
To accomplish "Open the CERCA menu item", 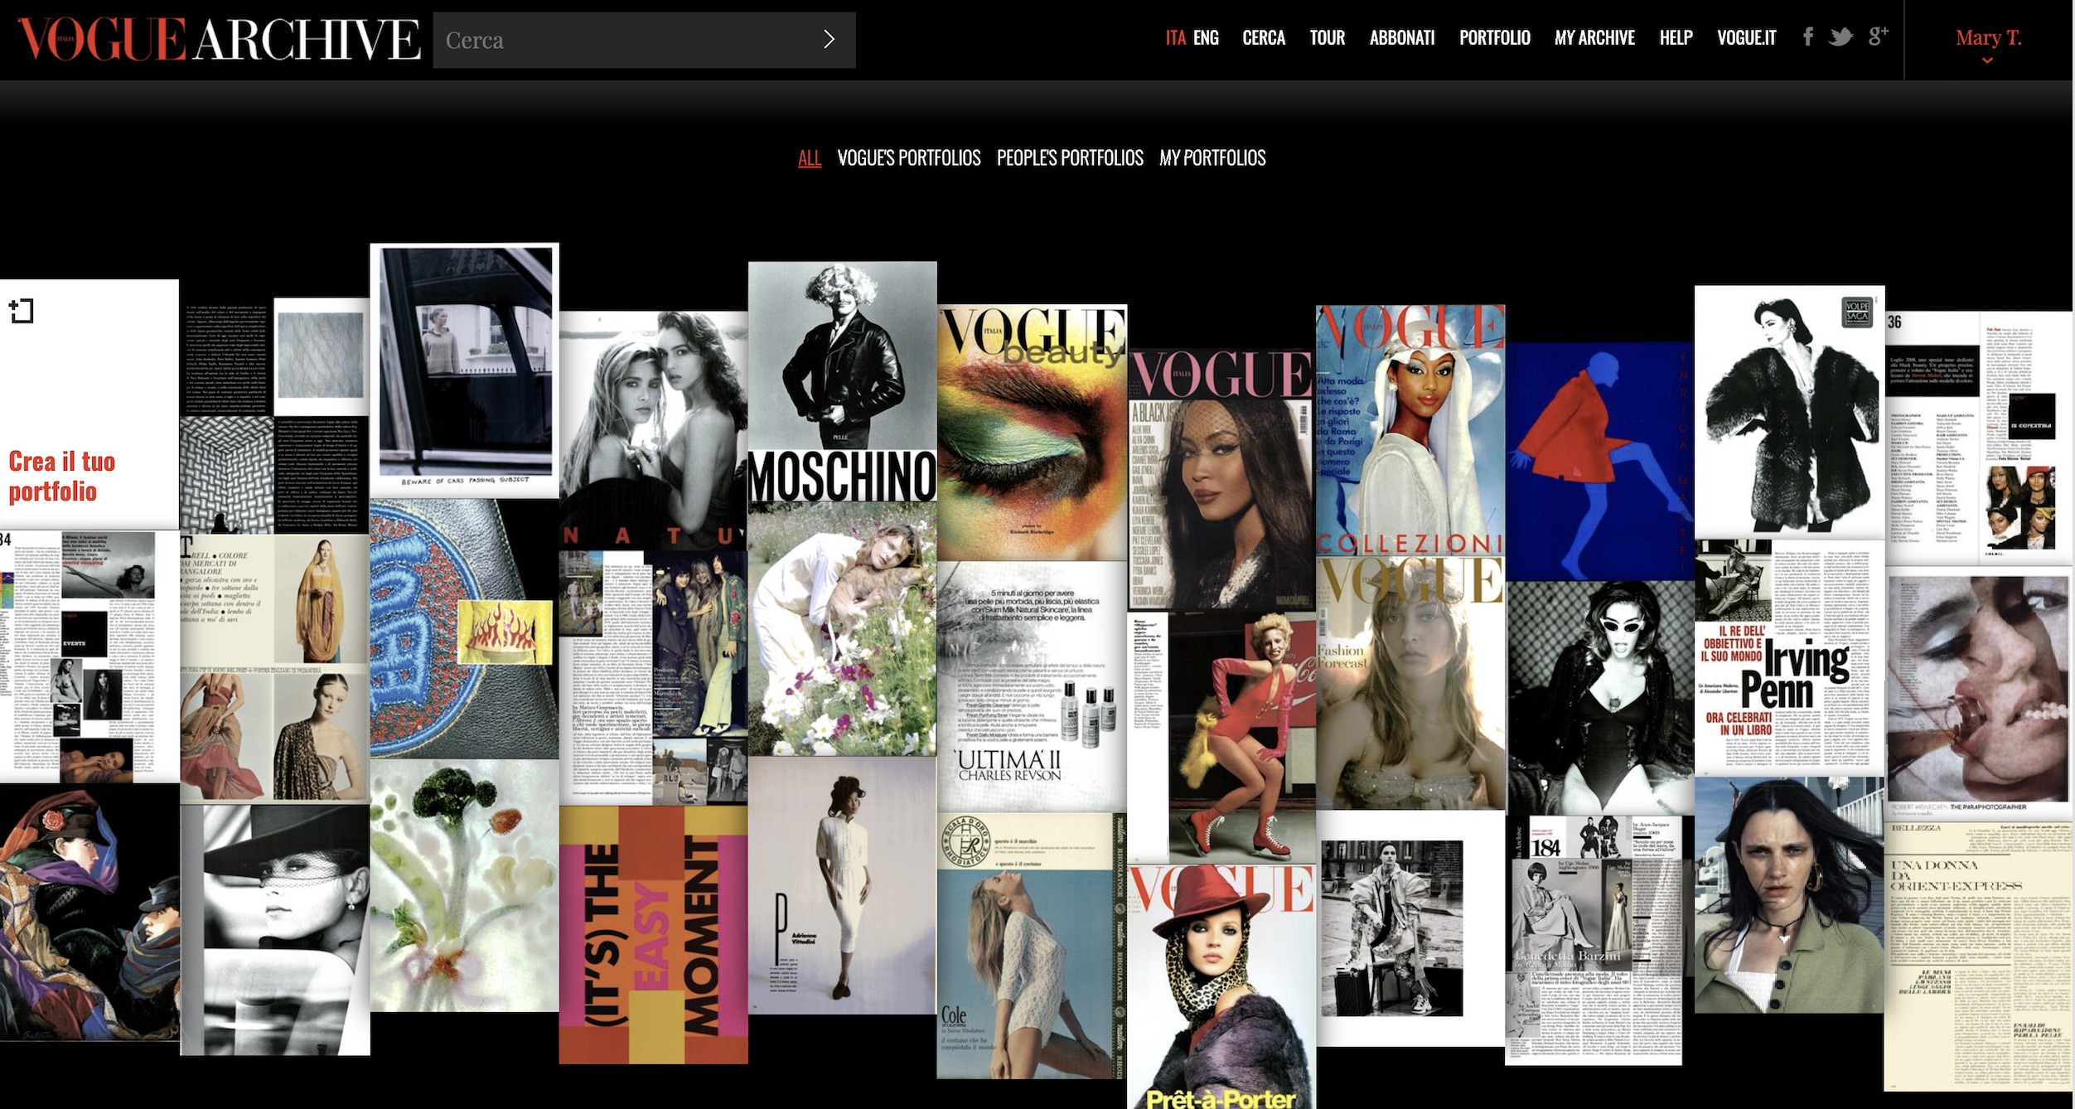I will [x=1264, y=37].
